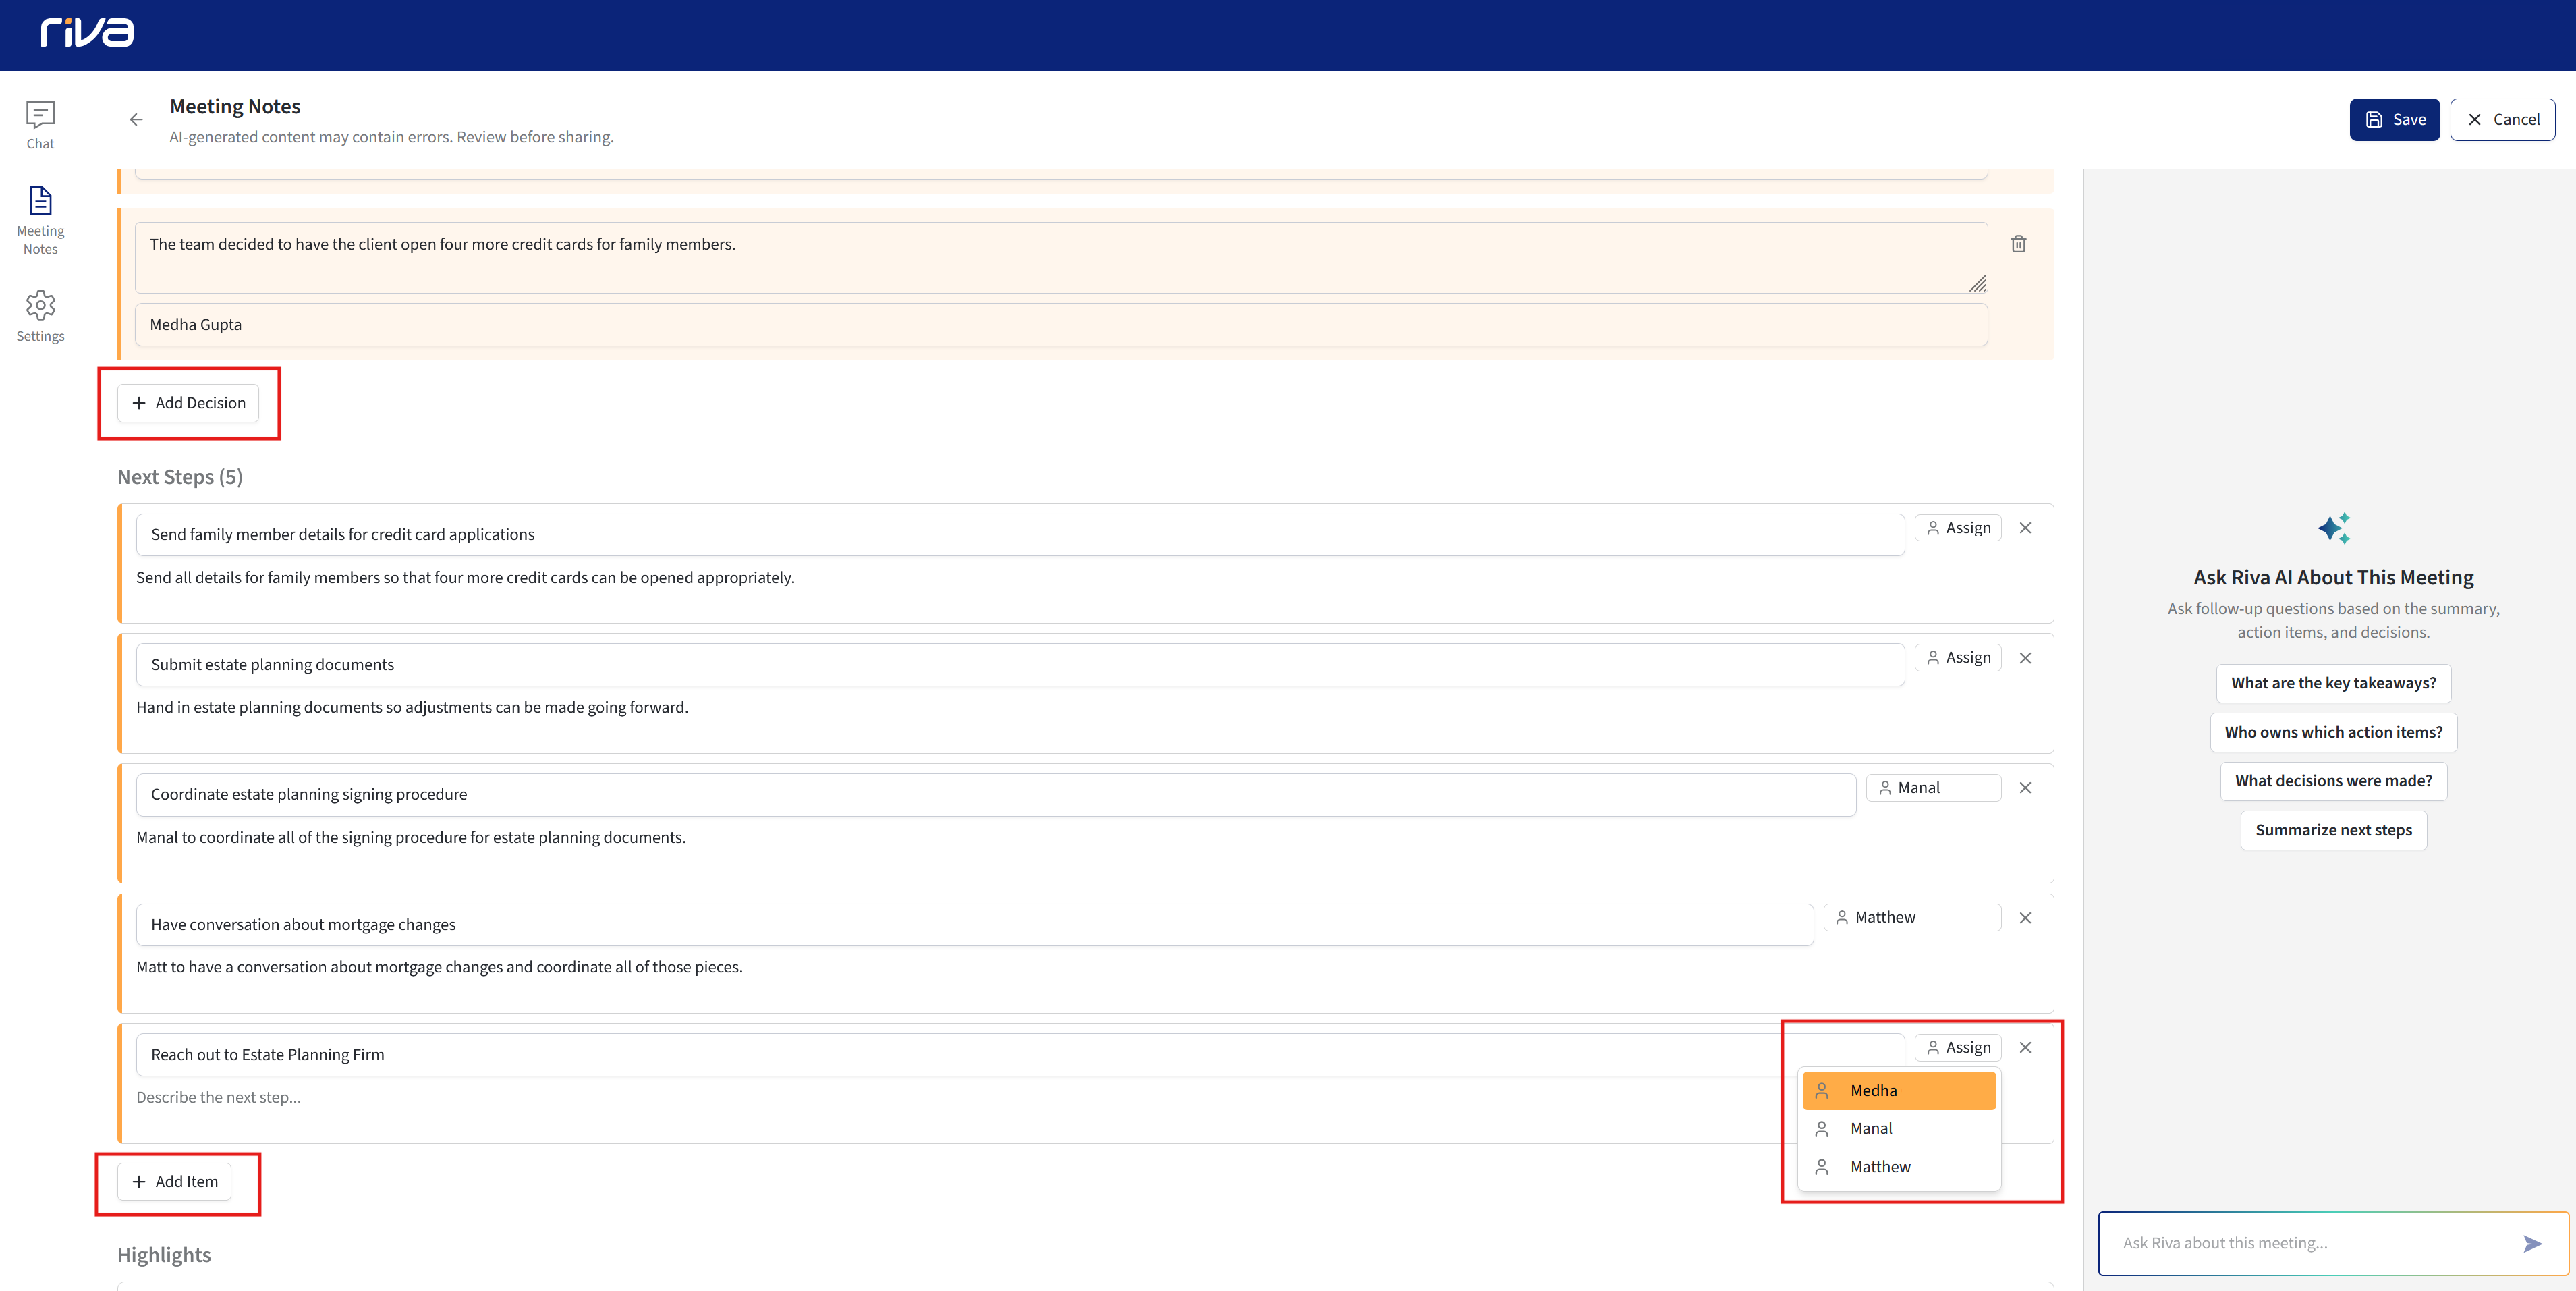Image resolution: width=2576 pixels, height=1291 pixels.
Task: Change the Manal assignee on signing procedure
Action: coord(1934,788)
